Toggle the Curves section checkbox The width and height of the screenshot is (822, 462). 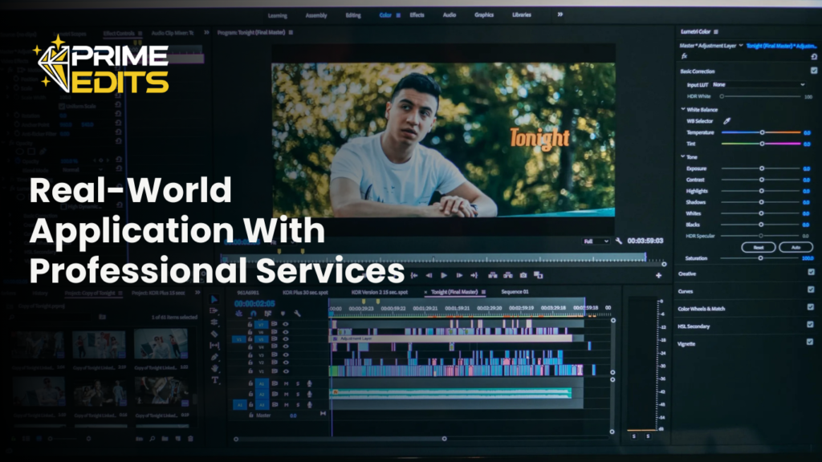(x=810, y=290)
